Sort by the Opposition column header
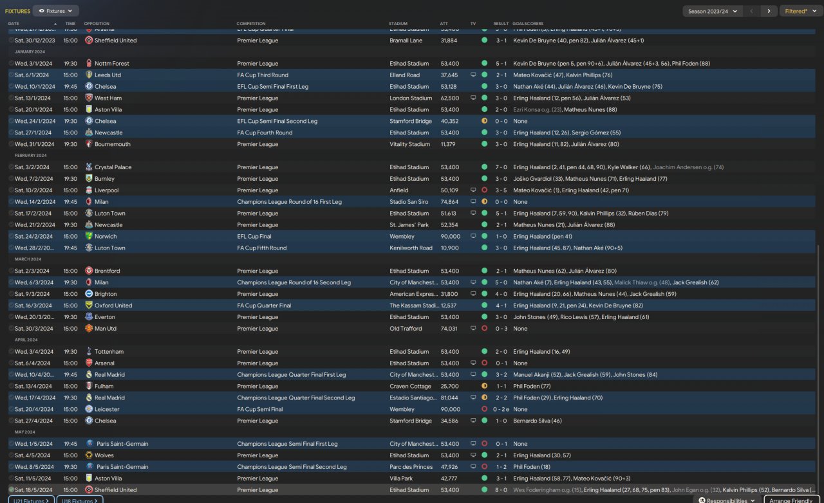The height and width of the screenshot is (503, 824). point(97,24)
